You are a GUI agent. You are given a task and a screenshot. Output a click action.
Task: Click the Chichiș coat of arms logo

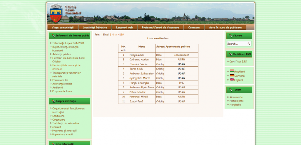click(55, 13)
